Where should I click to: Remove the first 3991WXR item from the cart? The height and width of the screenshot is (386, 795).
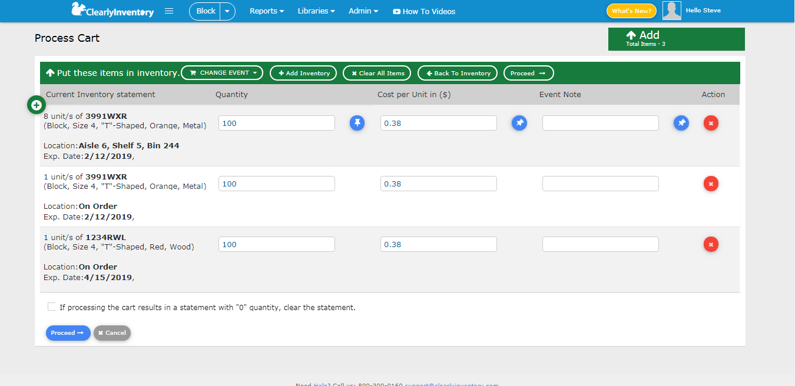(711, 123)
